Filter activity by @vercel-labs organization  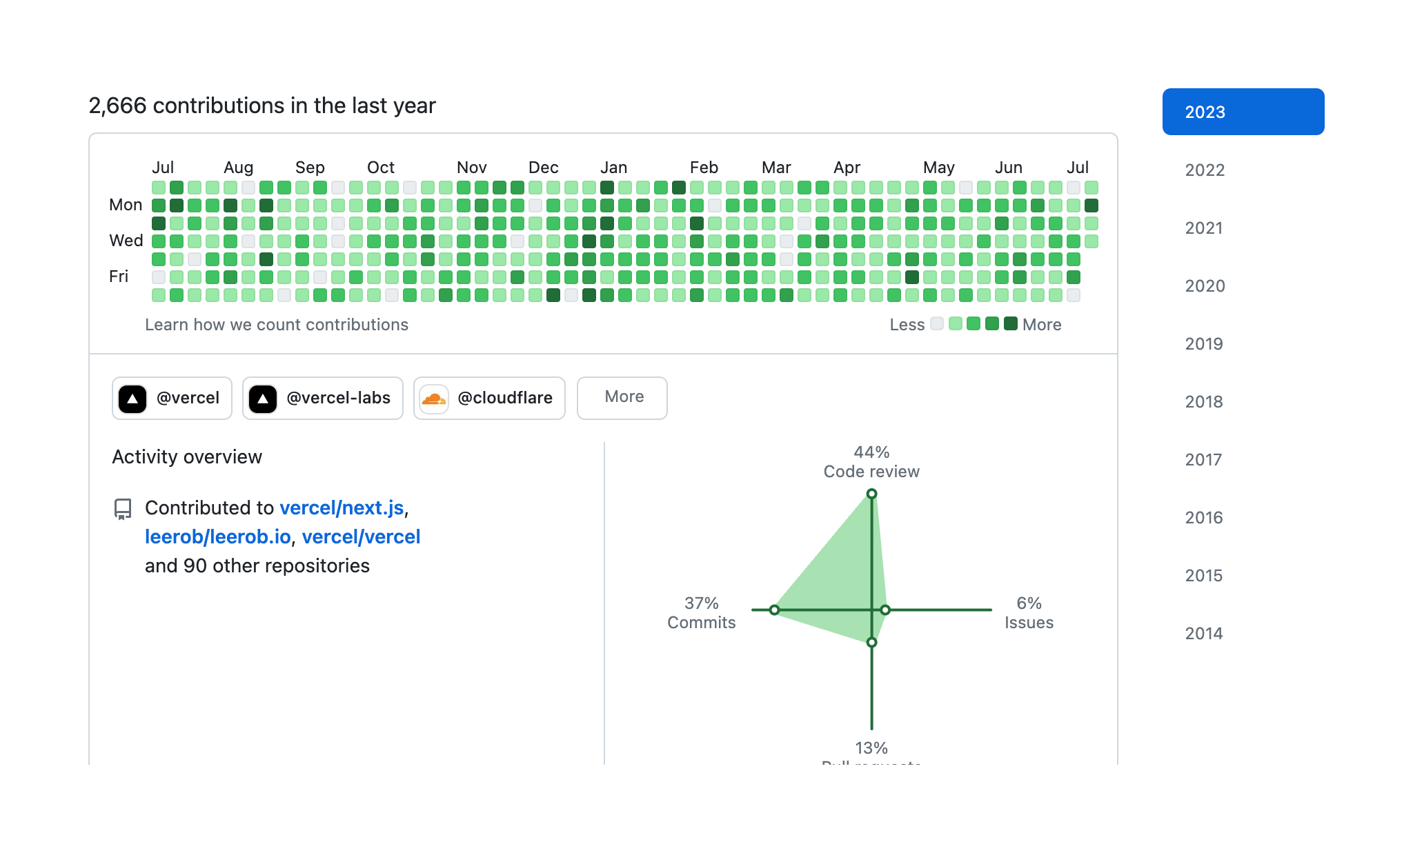pos(322,398)
